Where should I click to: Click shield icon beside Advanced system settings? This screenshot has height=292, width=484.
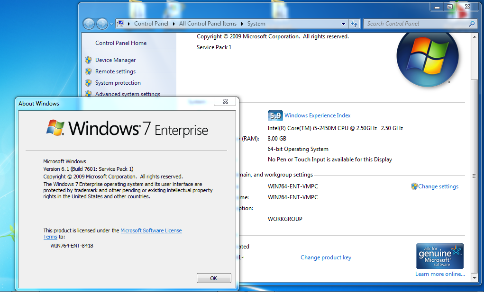point(88,94)
